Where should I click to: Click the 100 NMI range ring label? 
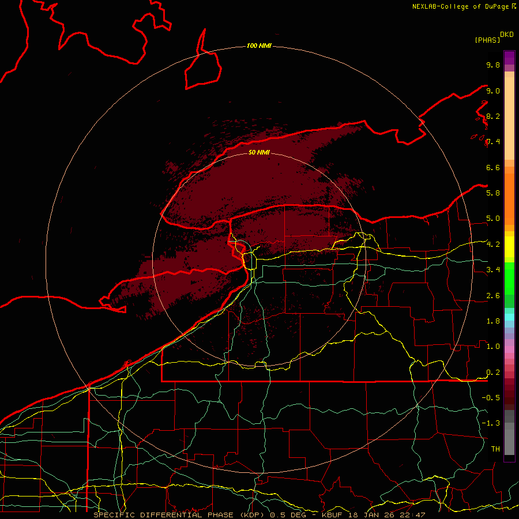click(x=259, y=46)
